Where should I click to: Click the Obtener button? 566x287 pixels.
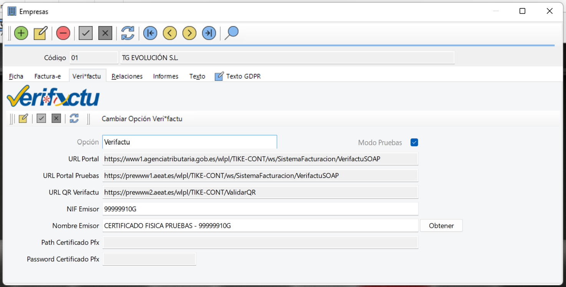coord(441,226)
